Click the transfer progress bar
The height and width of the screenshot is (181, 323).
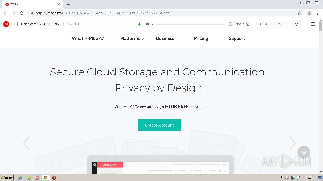191,24
